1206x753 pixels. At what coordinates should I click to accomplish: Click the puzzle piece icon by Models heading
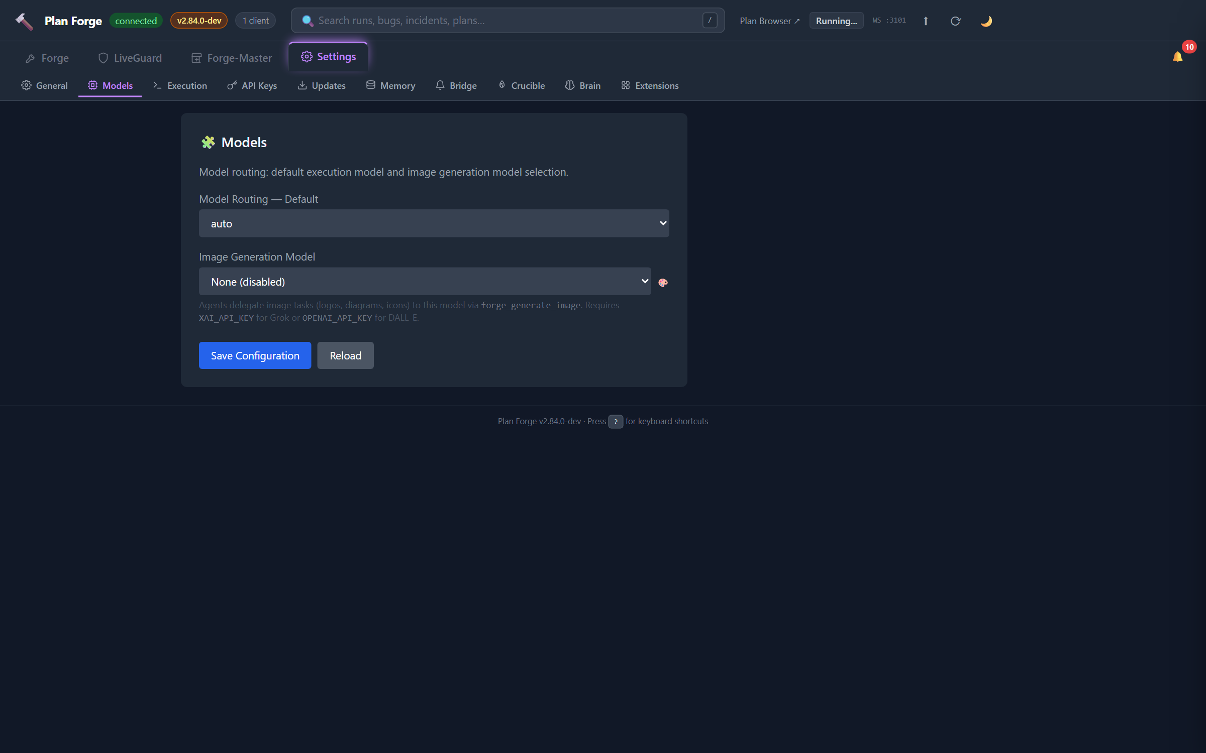[x=208, y=143]
